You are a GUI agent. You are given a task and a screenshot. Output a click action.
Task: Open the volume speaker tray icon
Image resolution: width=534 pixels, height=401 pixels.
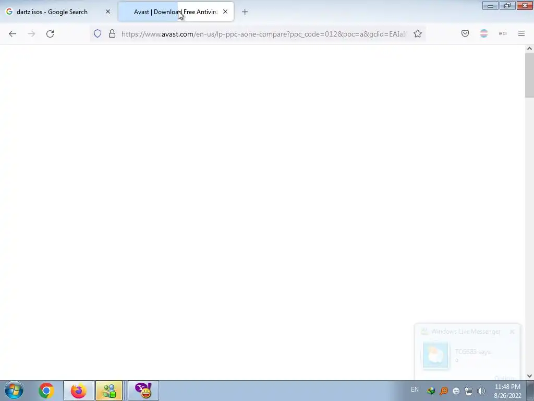coord(481,391)
